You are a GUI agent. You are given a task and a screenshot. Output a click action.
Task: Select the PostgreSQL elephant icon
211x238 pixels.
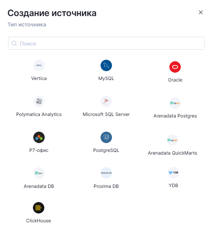point(106,137)
